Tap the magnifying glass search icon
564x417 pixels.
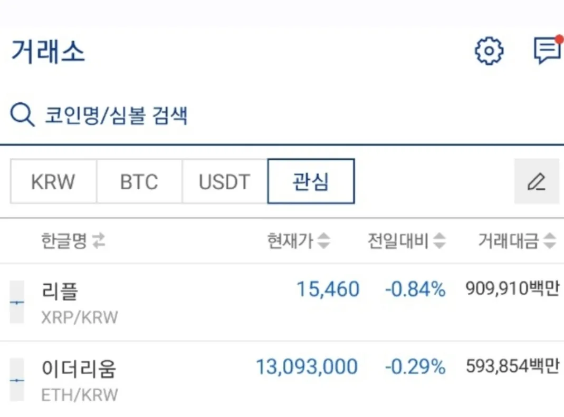(23, 115)
